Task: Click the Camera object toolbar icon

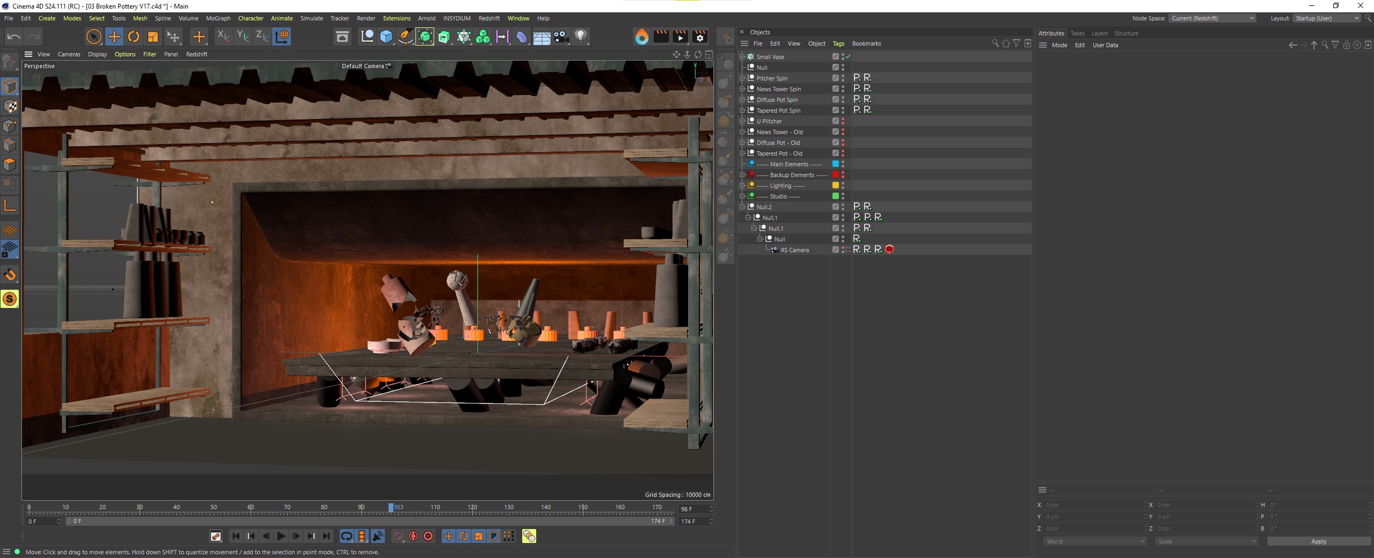Action: tap(561, 36)
